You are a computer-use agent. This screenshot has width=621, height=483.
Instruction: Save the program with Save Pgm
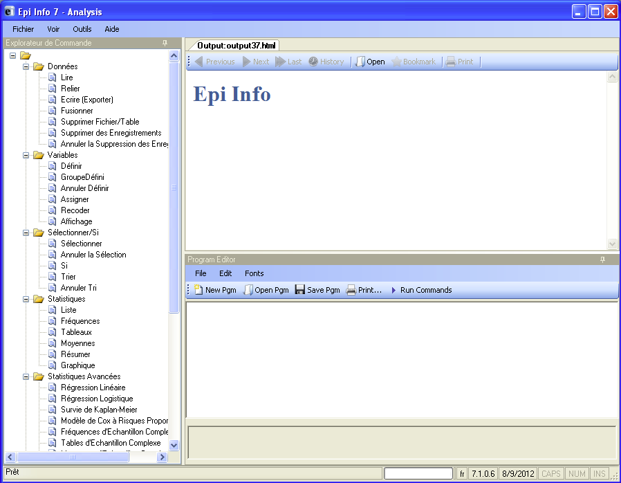(317, 290)
